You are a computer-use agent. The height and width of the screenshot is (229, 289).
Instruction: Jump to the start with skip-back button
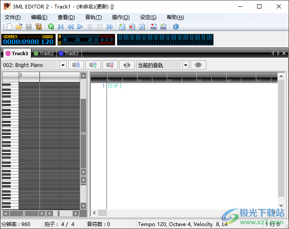point(61,27)
